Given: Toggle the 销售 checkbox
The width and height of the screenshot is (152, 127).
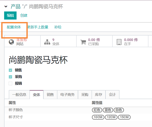Looking at the screenshot, I should pos(10,70).
